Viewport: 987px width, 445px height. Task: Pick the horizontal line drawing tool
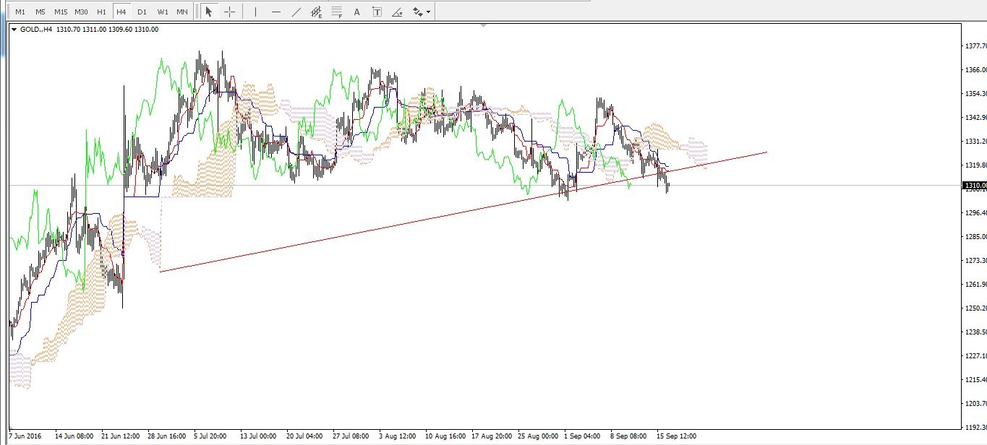pyautogui.click(x=275, y=12)
